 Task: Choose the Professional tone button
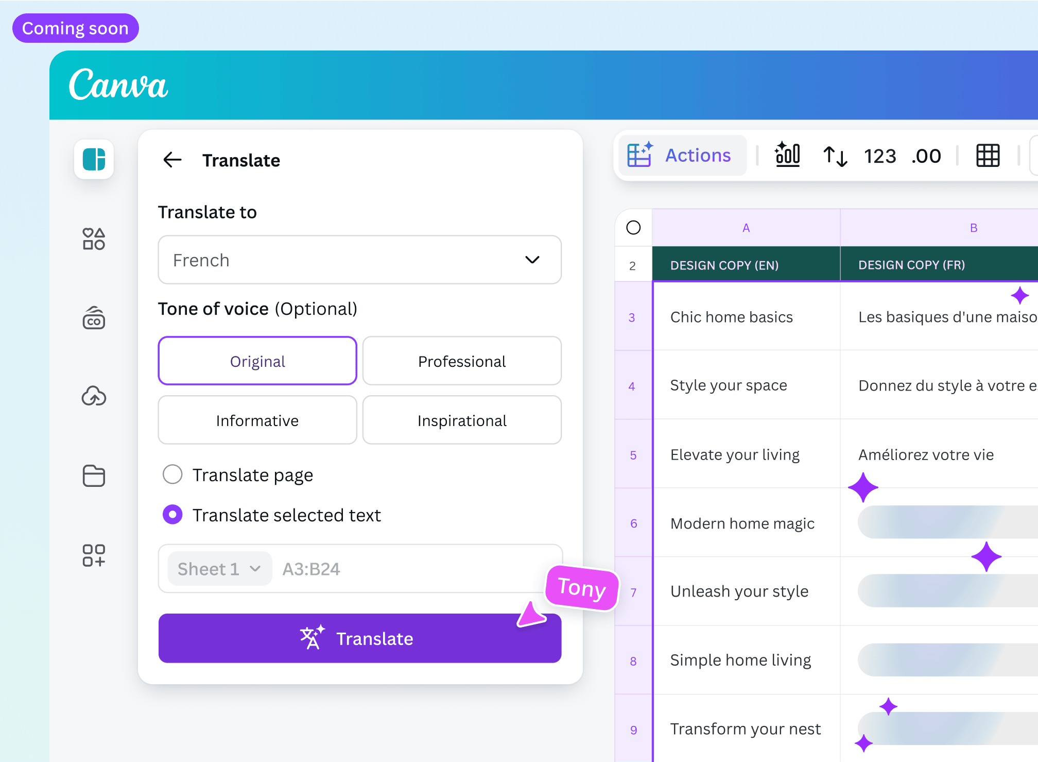click(462, 361)
